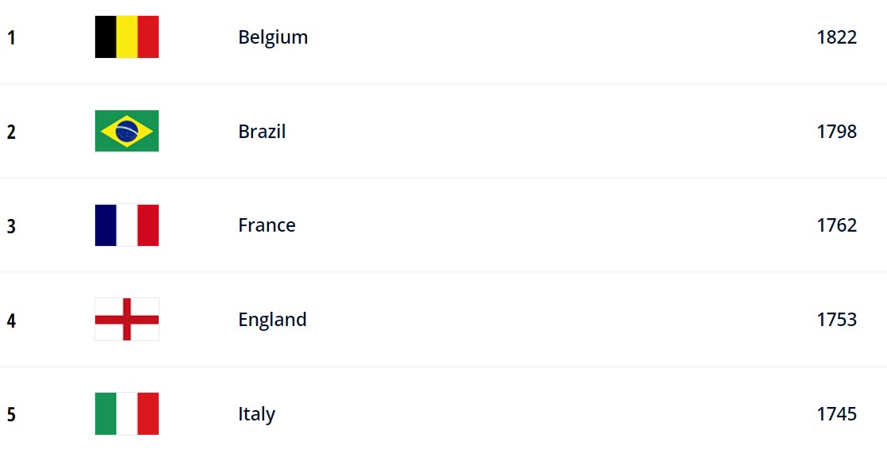Click rank number 2 for Brazil
The height and width of the screenshot is (453, 887).
tap(11, 132)
